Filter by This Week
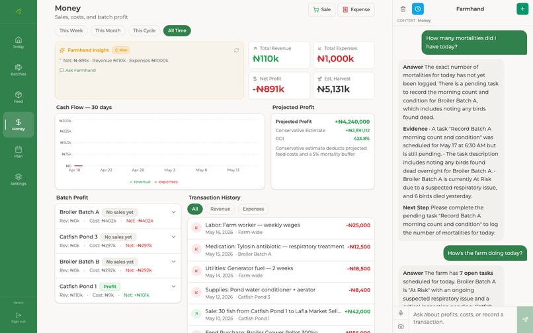Viewport: 533px width, 333px height. [x=71, y=30]
